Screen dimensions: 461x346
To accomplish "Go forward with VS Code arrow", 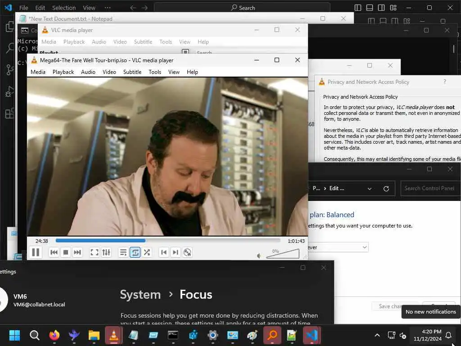I will point(145,8).
